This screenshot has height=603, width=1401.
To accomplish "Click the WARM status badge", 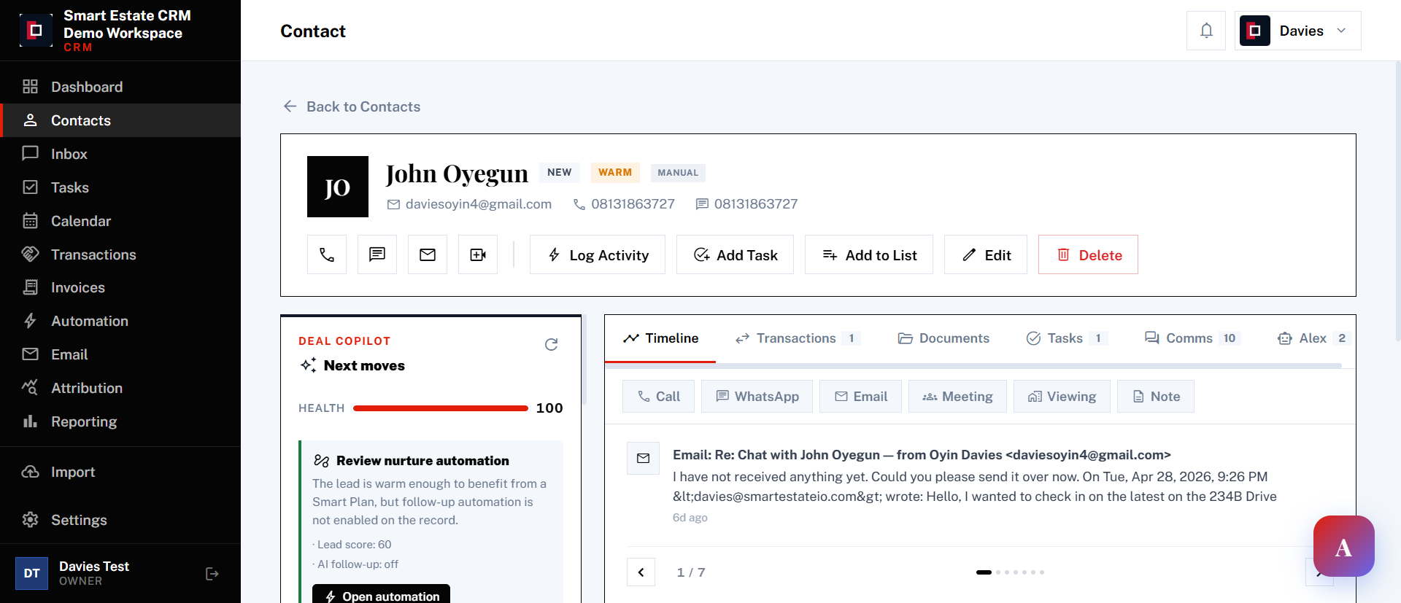I will [615, 173].
